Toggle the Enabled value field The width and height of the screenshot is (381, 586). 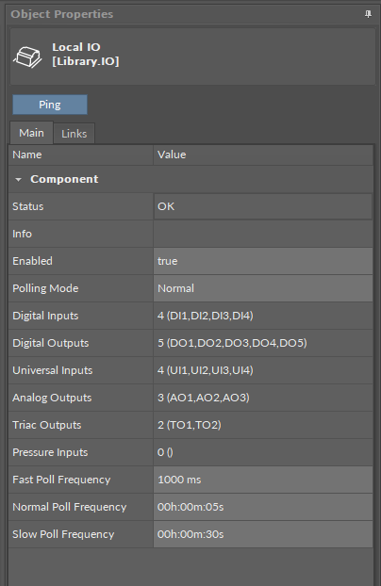[x=263, y=261]
